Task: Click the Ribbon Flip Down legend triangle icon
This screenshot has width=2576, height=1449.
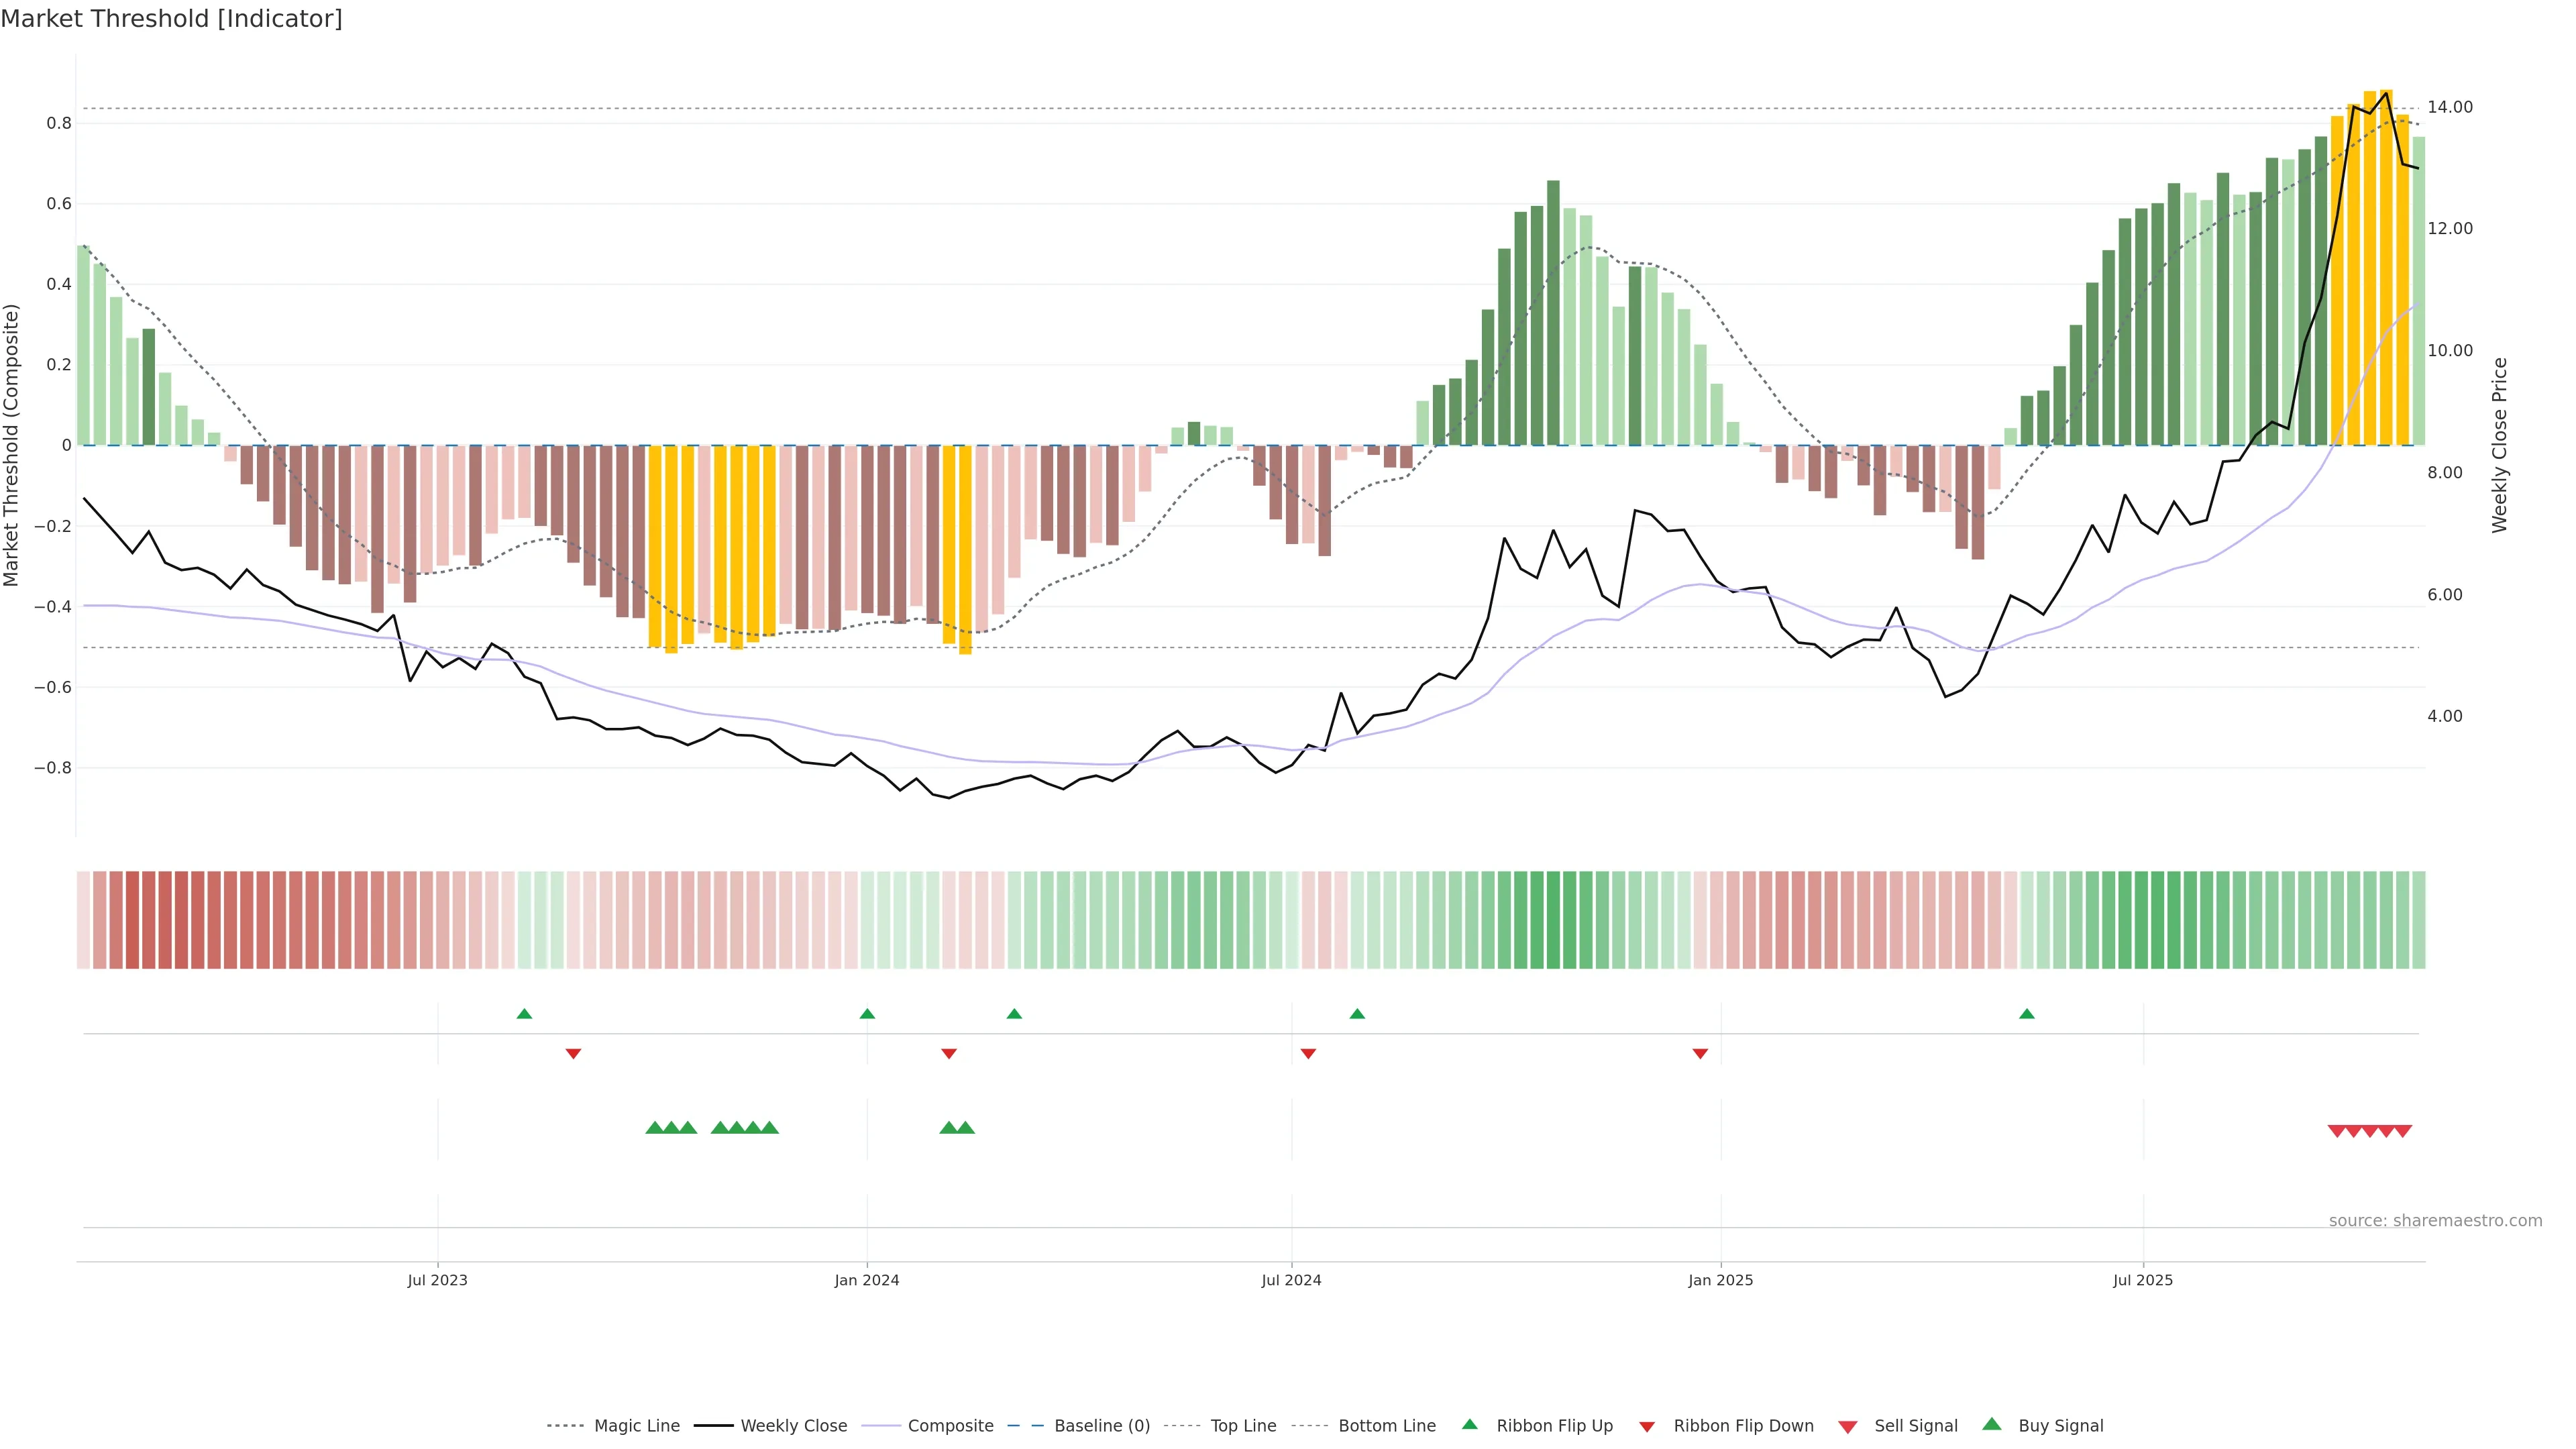Action: click(x=1647, y=1427)
